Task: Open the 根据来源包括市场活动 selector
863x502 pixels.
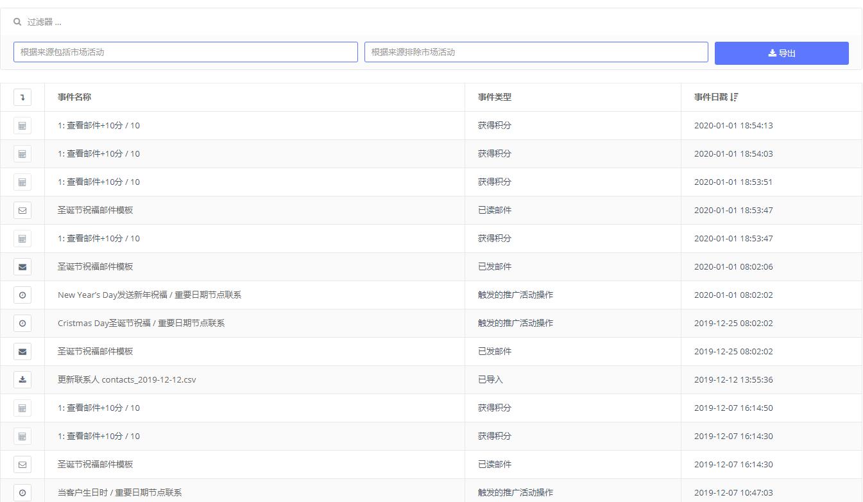Action: (x=185, y=53)
